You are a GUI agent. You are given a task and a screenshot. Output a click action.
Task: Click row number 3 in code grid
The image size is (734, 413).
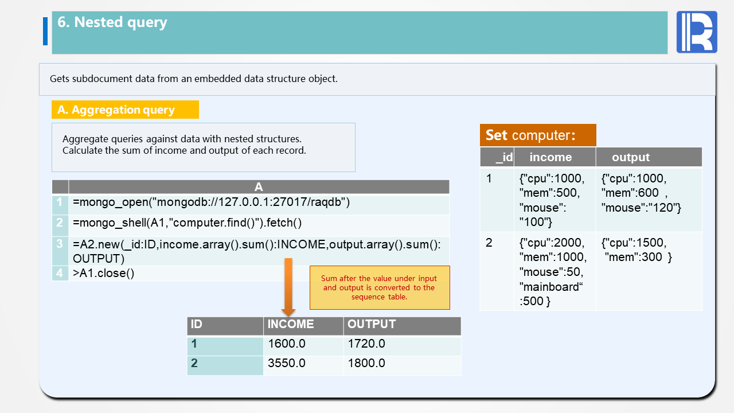60,245
